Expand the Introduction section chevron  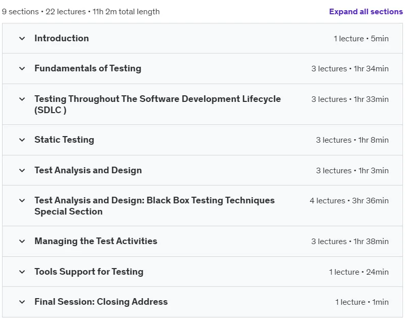click(x=22, y=39)
